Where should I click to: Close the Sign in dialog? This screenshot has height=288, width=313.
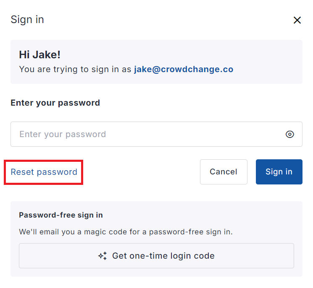click(x=297, y=20)
